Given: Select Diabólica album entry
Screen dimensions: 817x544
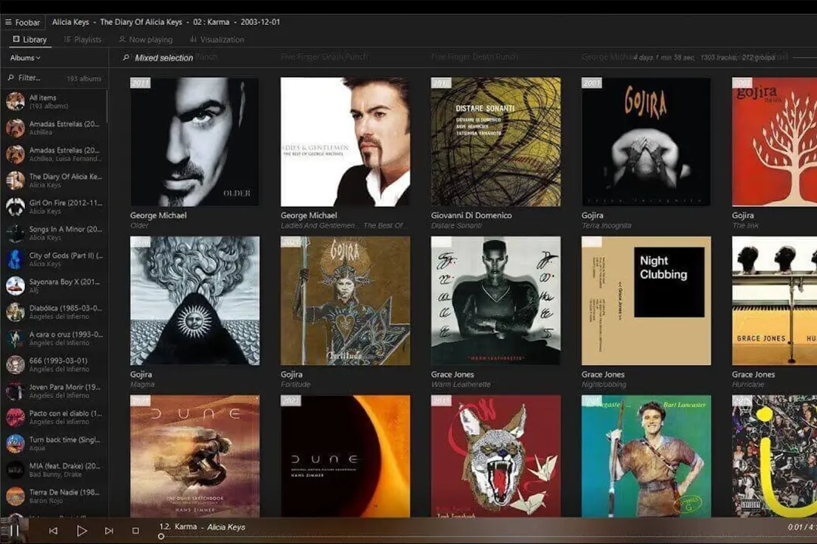Looking at the screenshot, I should coord(54,312).
